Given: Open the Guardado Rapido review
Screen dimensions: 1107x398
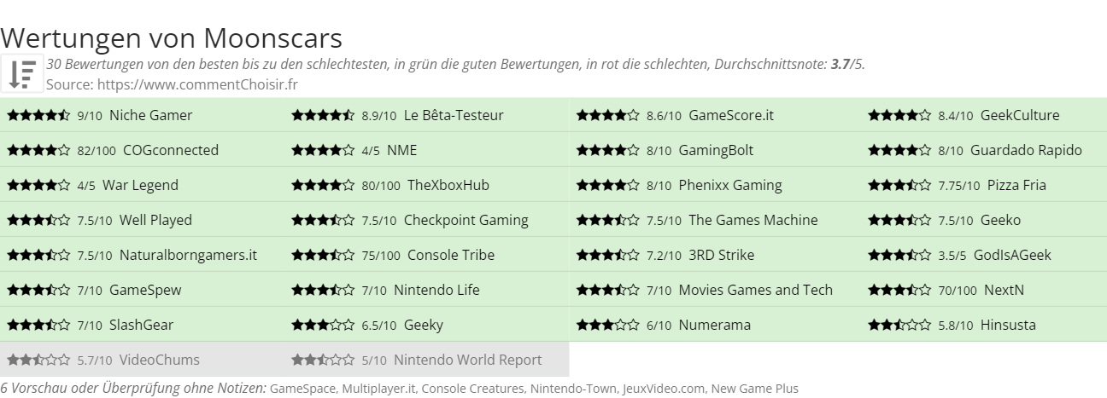Looking at the screenshot, I should click(x=1026, y=150).
